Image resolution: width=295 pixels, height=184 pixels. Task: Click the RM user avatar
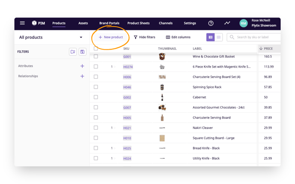click(244, 23)
